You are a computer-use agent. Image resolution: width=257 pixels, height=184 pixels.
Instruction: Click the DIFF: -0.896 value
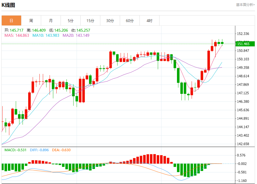(39, 150)
